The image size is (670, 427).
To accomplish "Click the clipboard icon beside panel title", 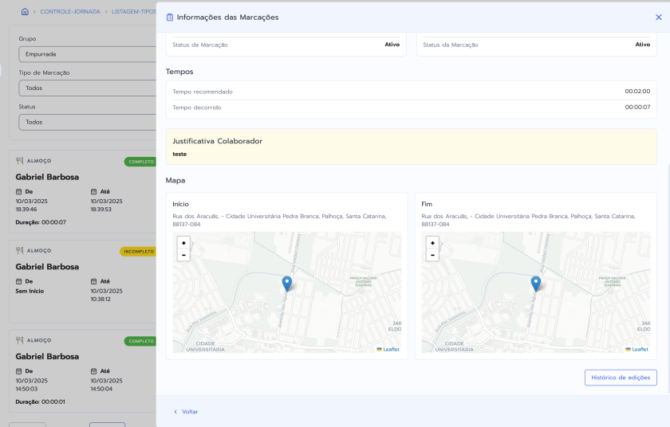I will [170, 17].
